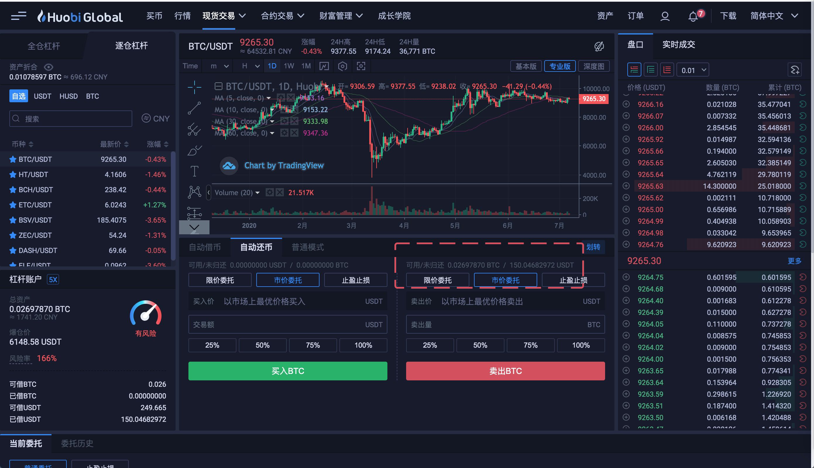
Task: Click the 交易额 amount input field
Action: tap(288, 325)
